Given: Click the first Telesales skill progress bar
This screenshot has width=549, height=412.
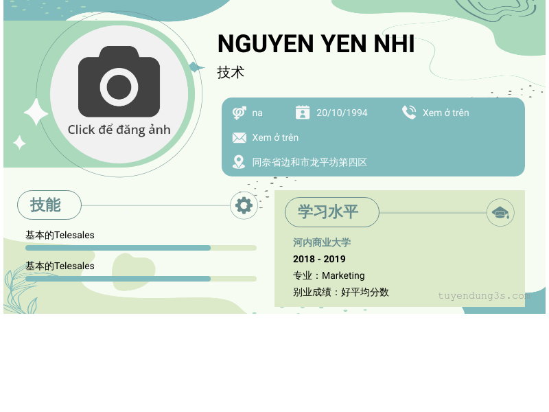Looking at the screenshot, I should pyautogui.click(x=141, y=248).
